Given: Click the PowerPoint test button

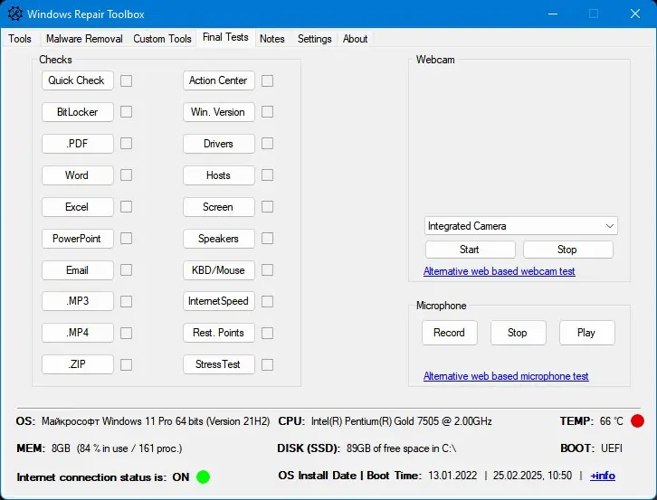Looking at the screenshot, I should click(x=78, y=239).
